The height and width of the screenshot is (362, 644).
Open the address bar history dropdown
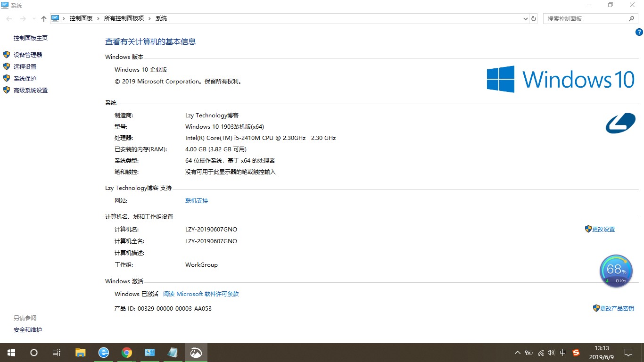pos(526,18)
